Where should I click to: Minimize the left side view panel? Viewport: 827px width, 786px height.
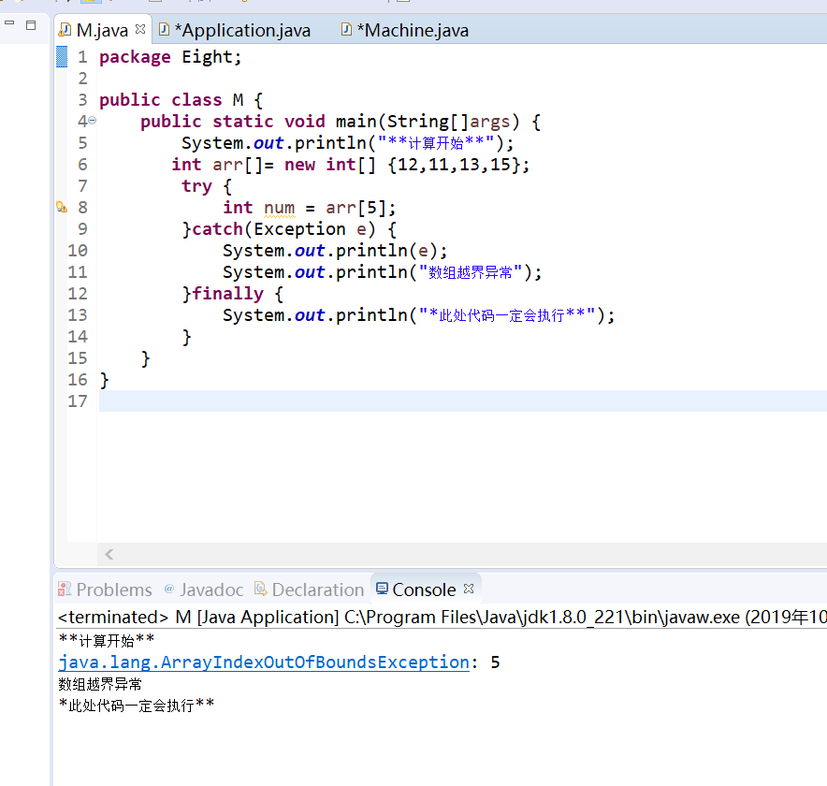(x=9, y=23)
